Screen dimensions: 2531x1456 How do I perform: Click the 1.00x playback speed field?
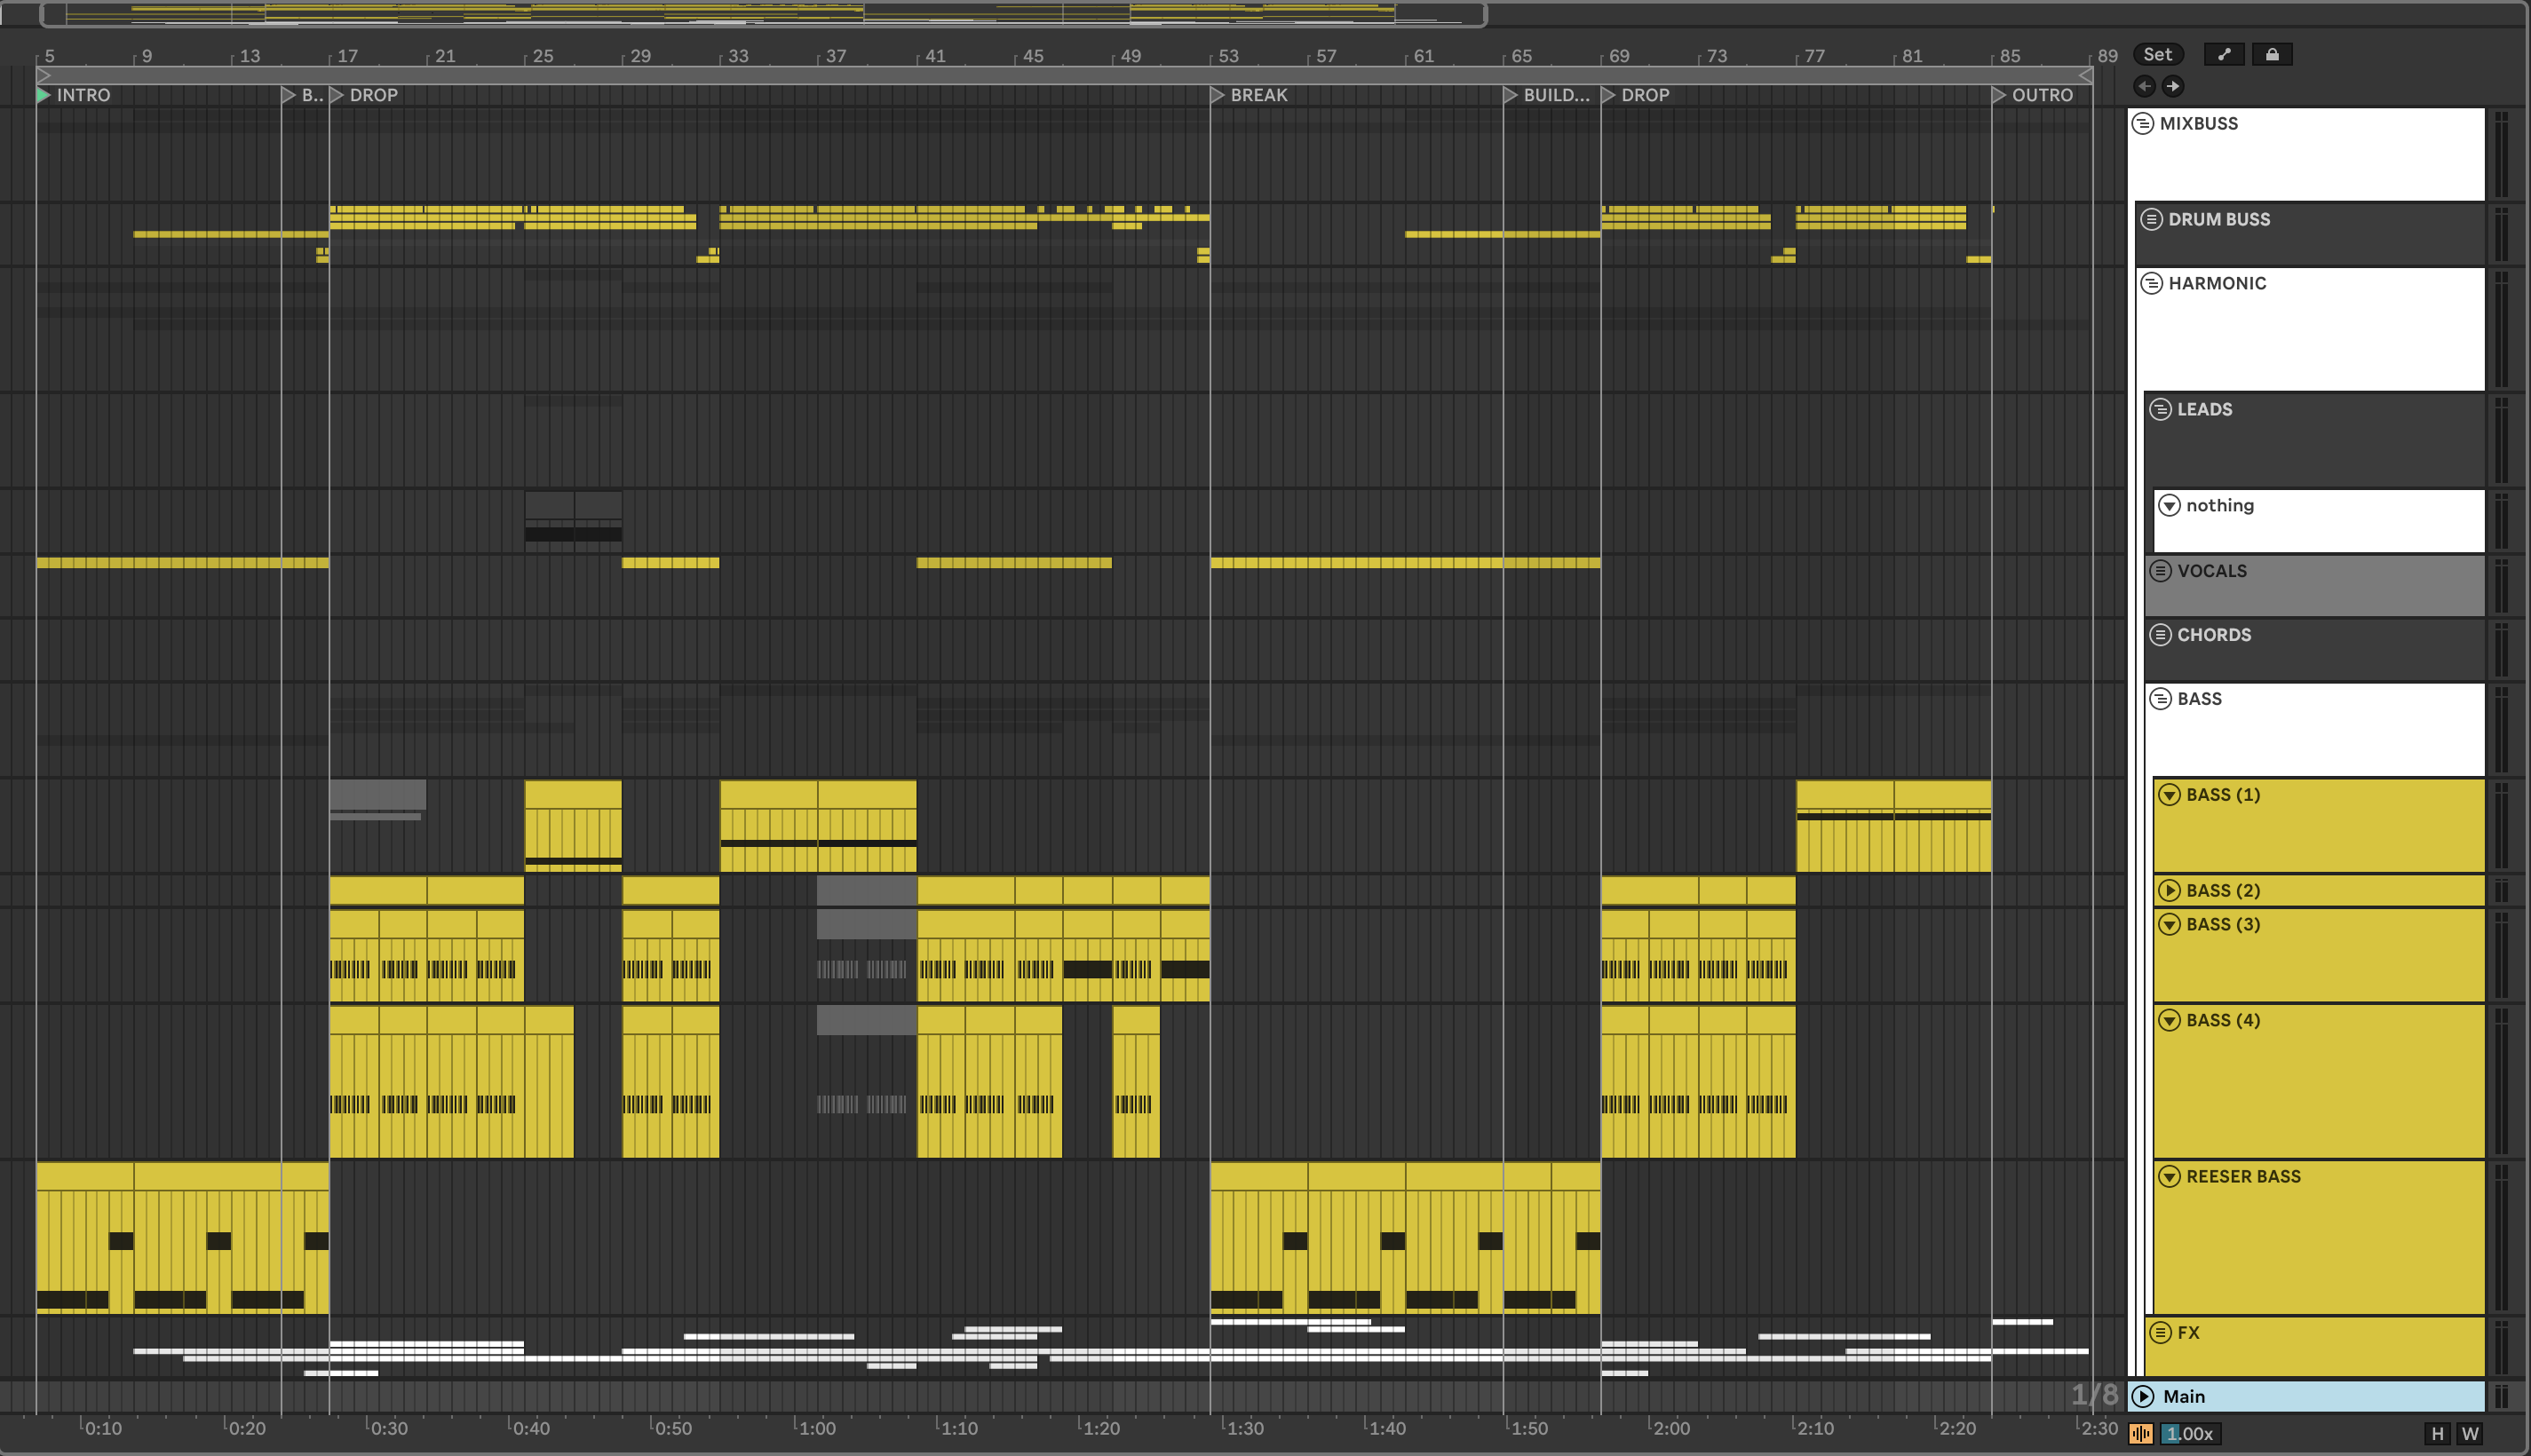(x=2190, y=1434)
